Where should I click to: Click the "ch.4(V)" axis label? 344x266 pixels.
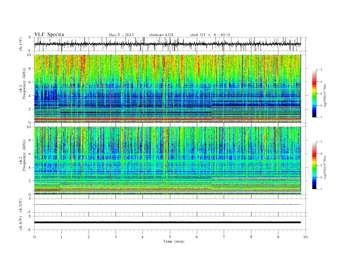[21, 223]
